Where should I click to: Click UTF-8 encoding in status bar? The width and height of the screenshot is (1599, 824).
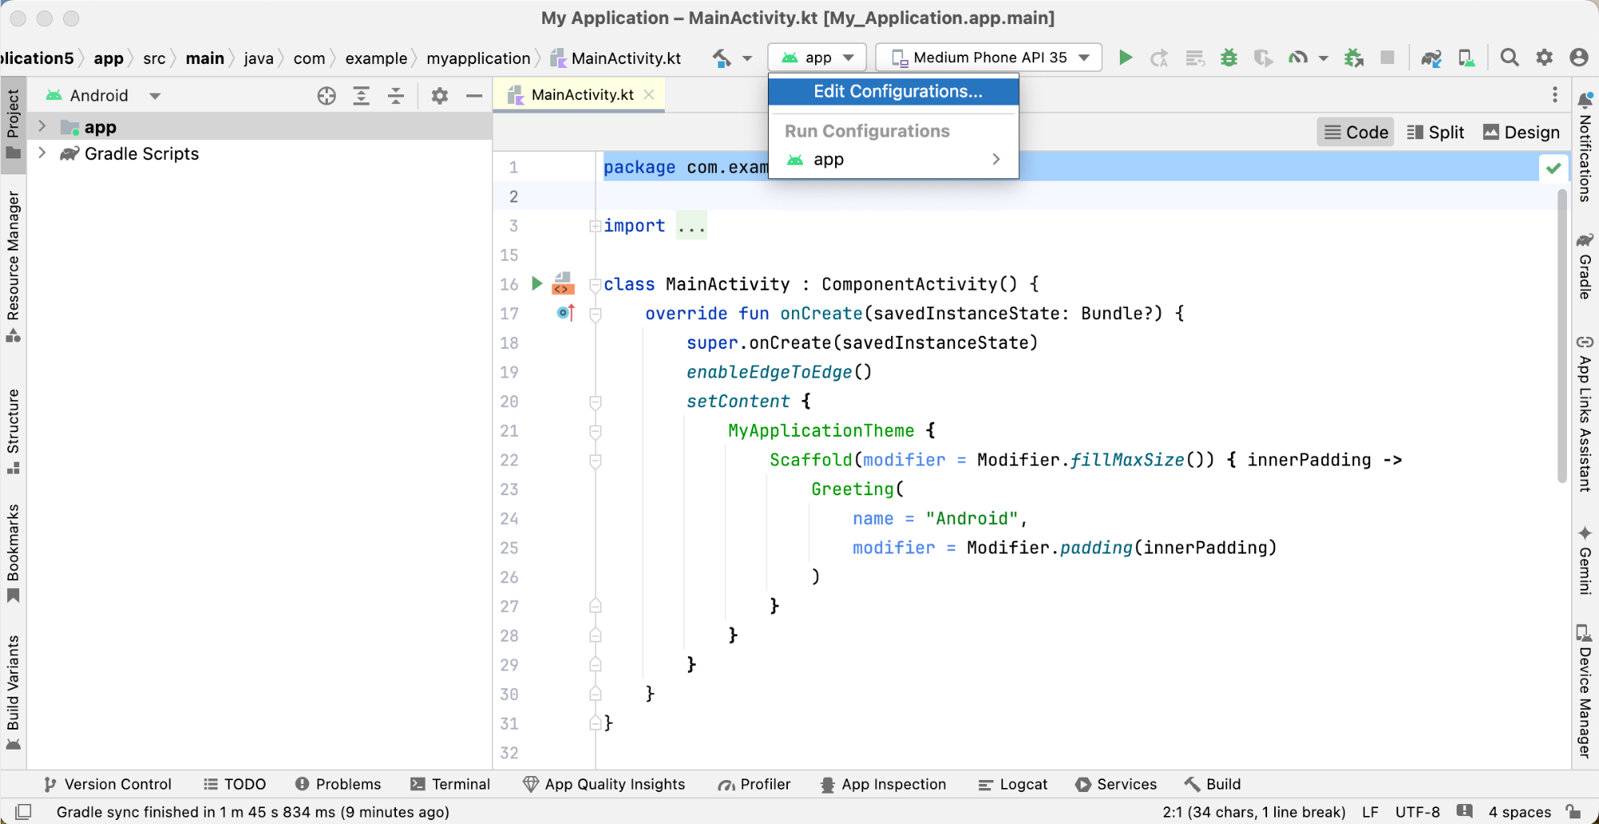click(x=1417, y=812)
